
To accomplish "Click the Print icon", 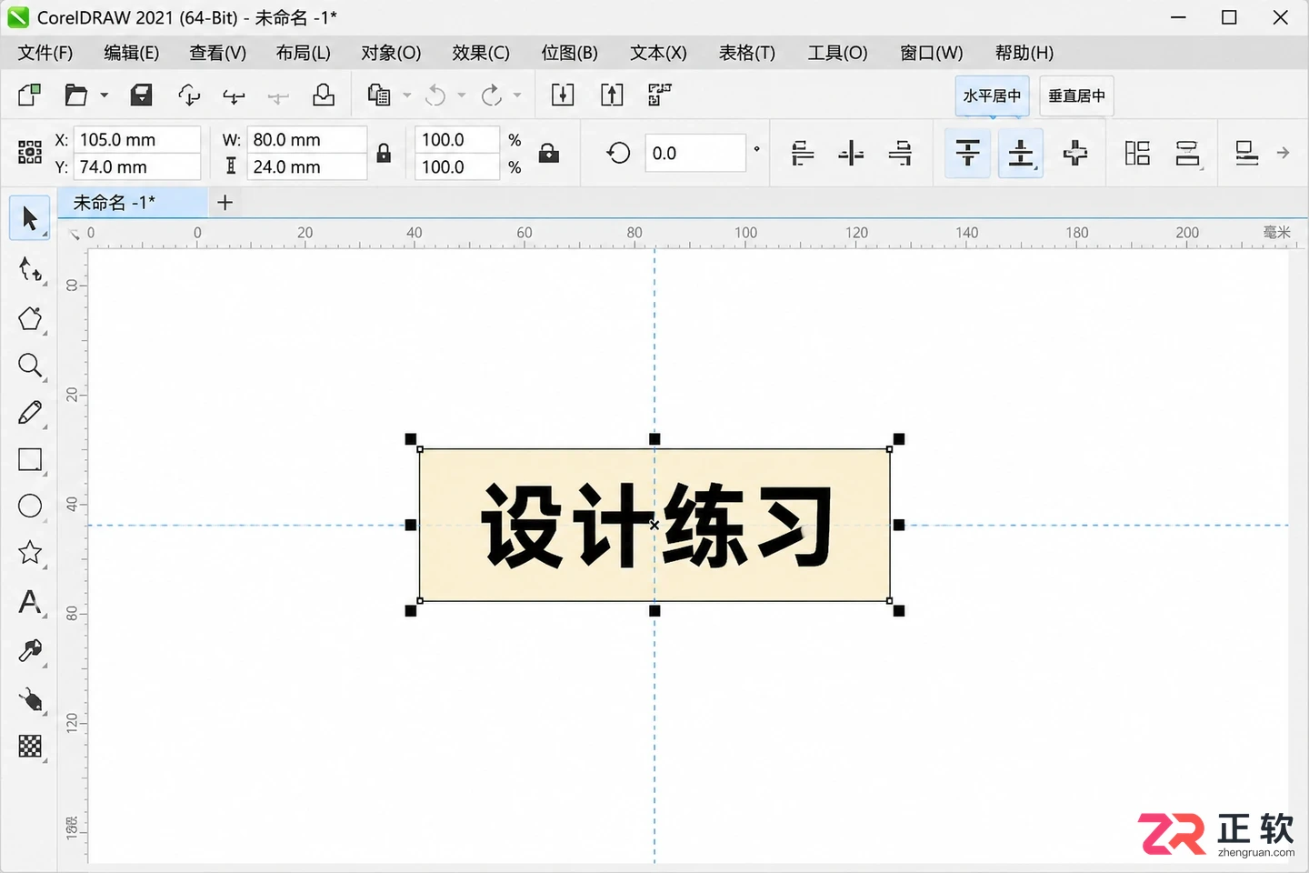I will [324, 95].
